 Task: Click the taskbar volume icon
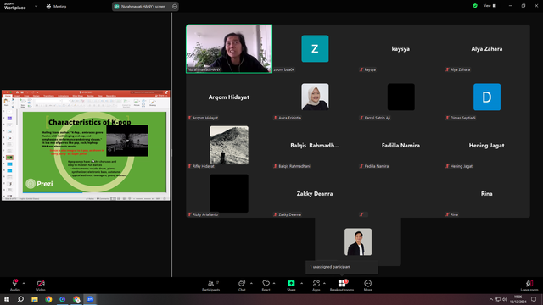pos(505,299)
